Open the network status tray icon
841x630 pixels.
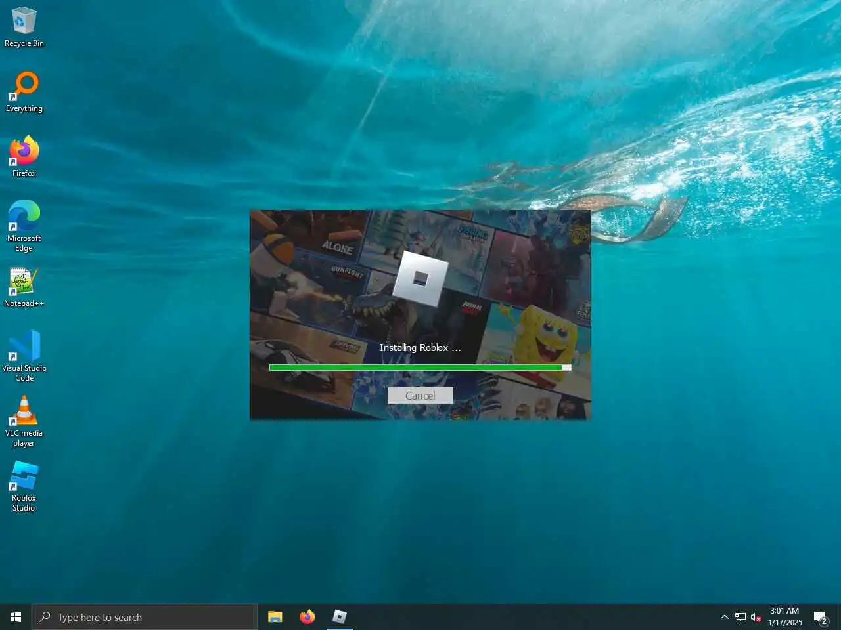[740, 617]
